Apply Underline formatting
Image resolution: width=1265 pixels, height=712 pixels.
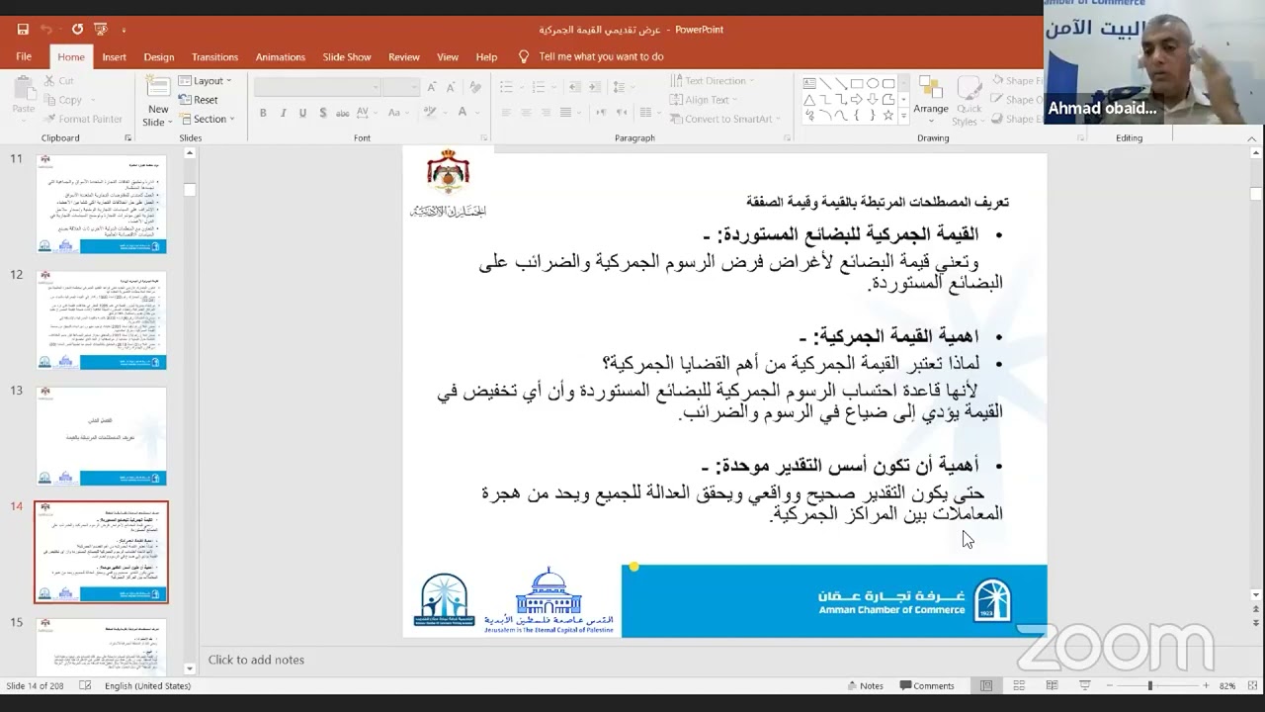pos(302,114)
